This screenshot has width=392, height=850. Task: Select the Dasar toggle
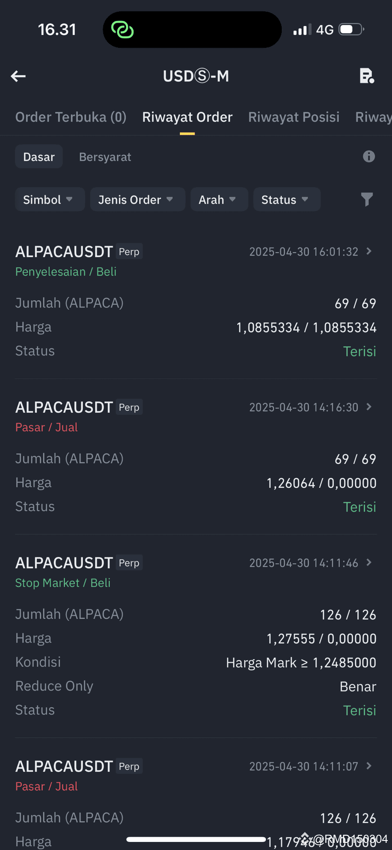(39, 157)
